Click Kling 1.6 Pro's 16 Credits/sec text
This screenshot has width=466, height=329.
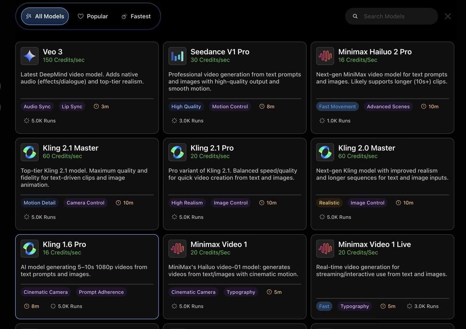62,253
